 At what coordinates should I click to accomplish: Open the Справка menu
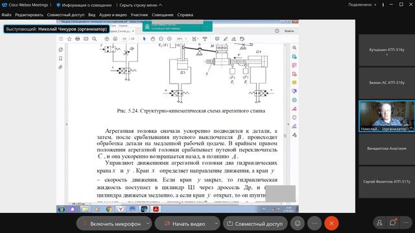point(185,15)
